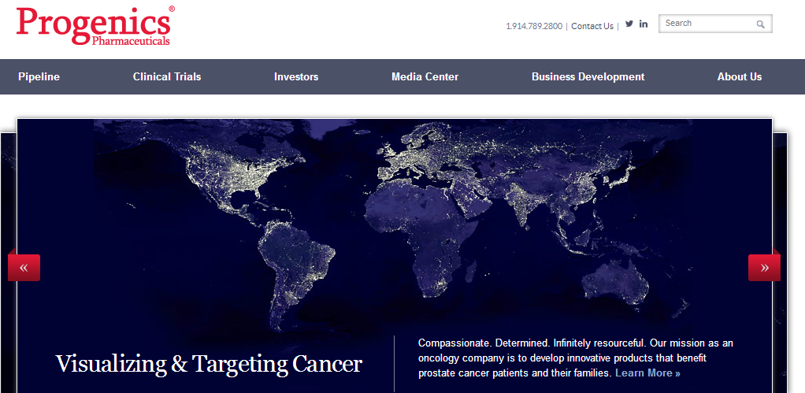805x393 pixels.
Task: Go to previous slide arrow
Action: point(24,267)
